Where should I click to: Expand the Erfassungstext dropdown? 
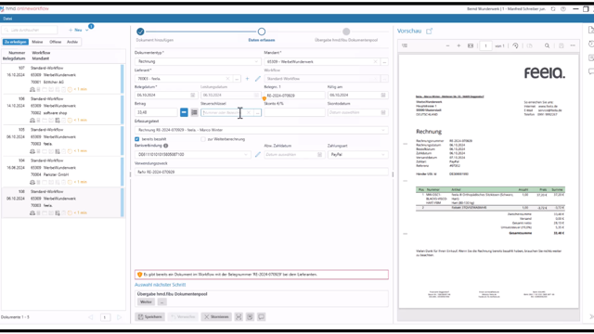[383, 130]
